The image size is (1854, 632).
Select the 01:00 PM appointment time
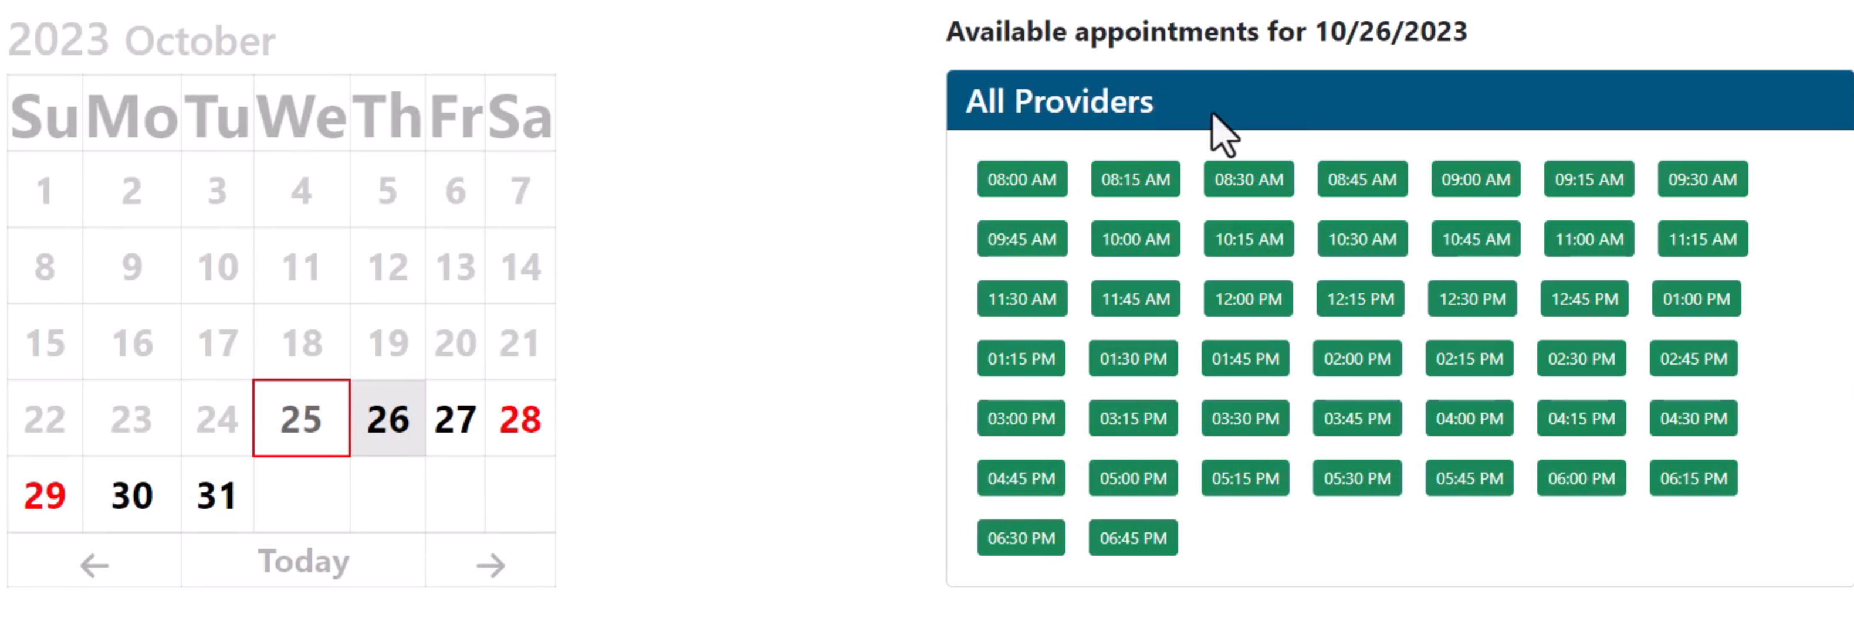pos(1696,298)
